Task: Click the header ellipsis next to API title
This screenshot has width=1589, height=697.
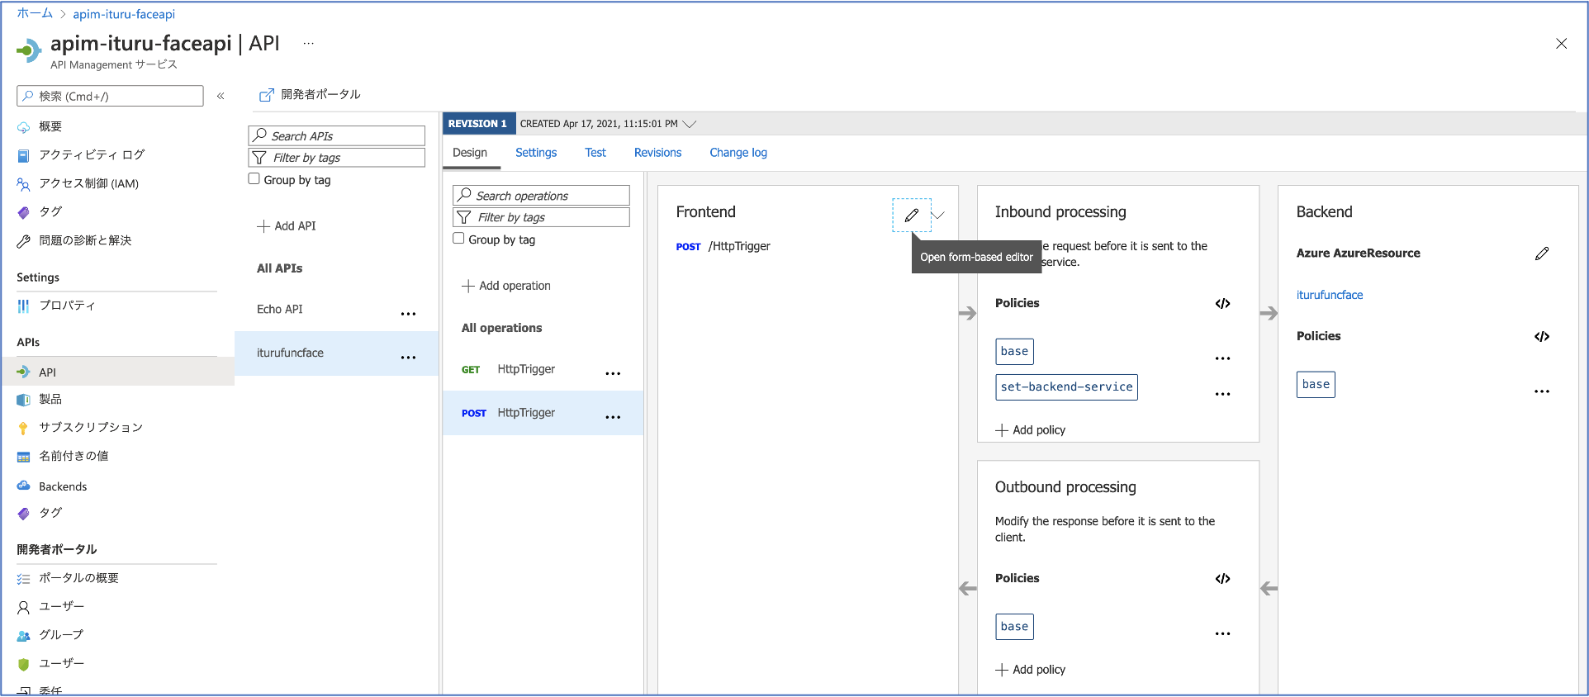Action: coord(308,44)
